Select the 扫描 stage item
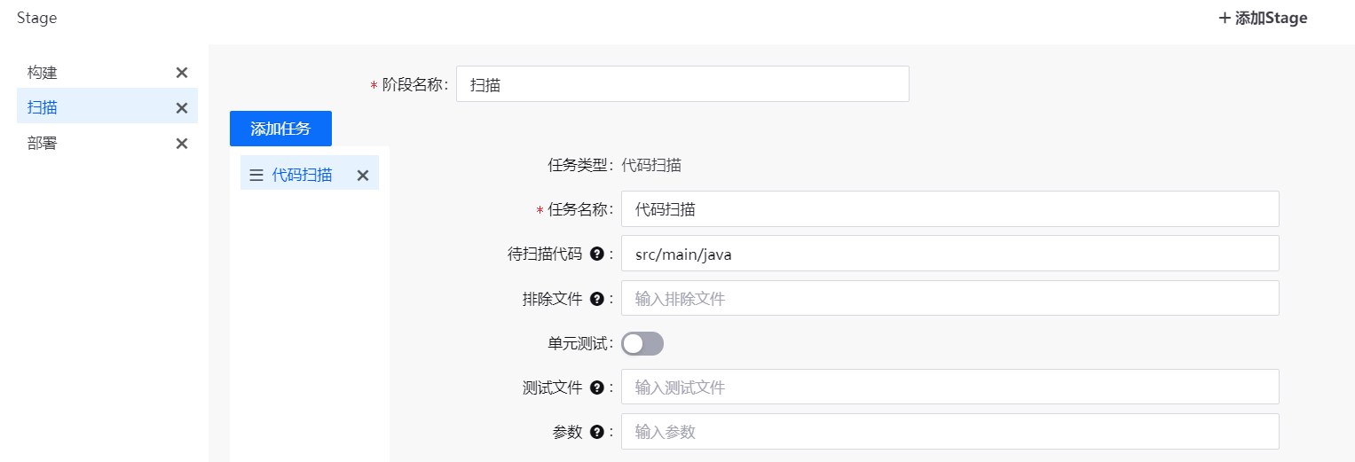 43,108
